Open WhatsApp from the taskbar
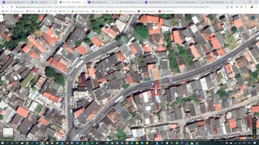The height and width of the screenshot is (145, 259). pyautogui.click(x=177, y=143)
